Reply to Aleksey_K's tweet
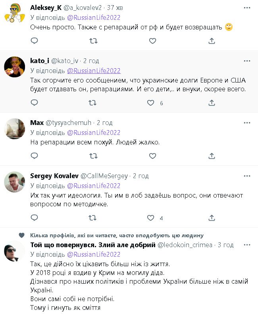The width and height of the screenshot is (258, 317). [35, 41]
